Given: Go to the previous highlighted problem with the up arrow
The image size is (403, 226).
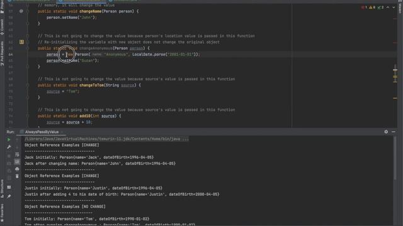Looking at the screenshot, I should (x=388, y=8).
